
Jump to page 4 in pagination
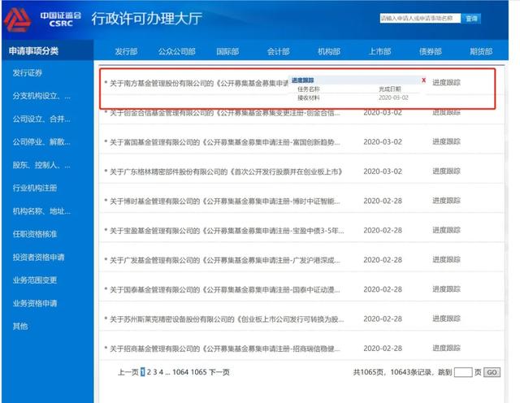click(x=161, y=372)
